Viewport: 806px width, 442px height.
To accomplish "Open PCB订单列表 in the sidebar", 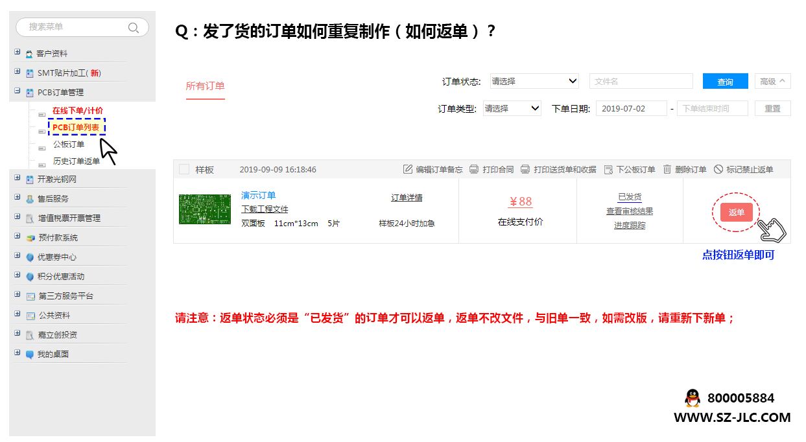I will coord(76,128).
